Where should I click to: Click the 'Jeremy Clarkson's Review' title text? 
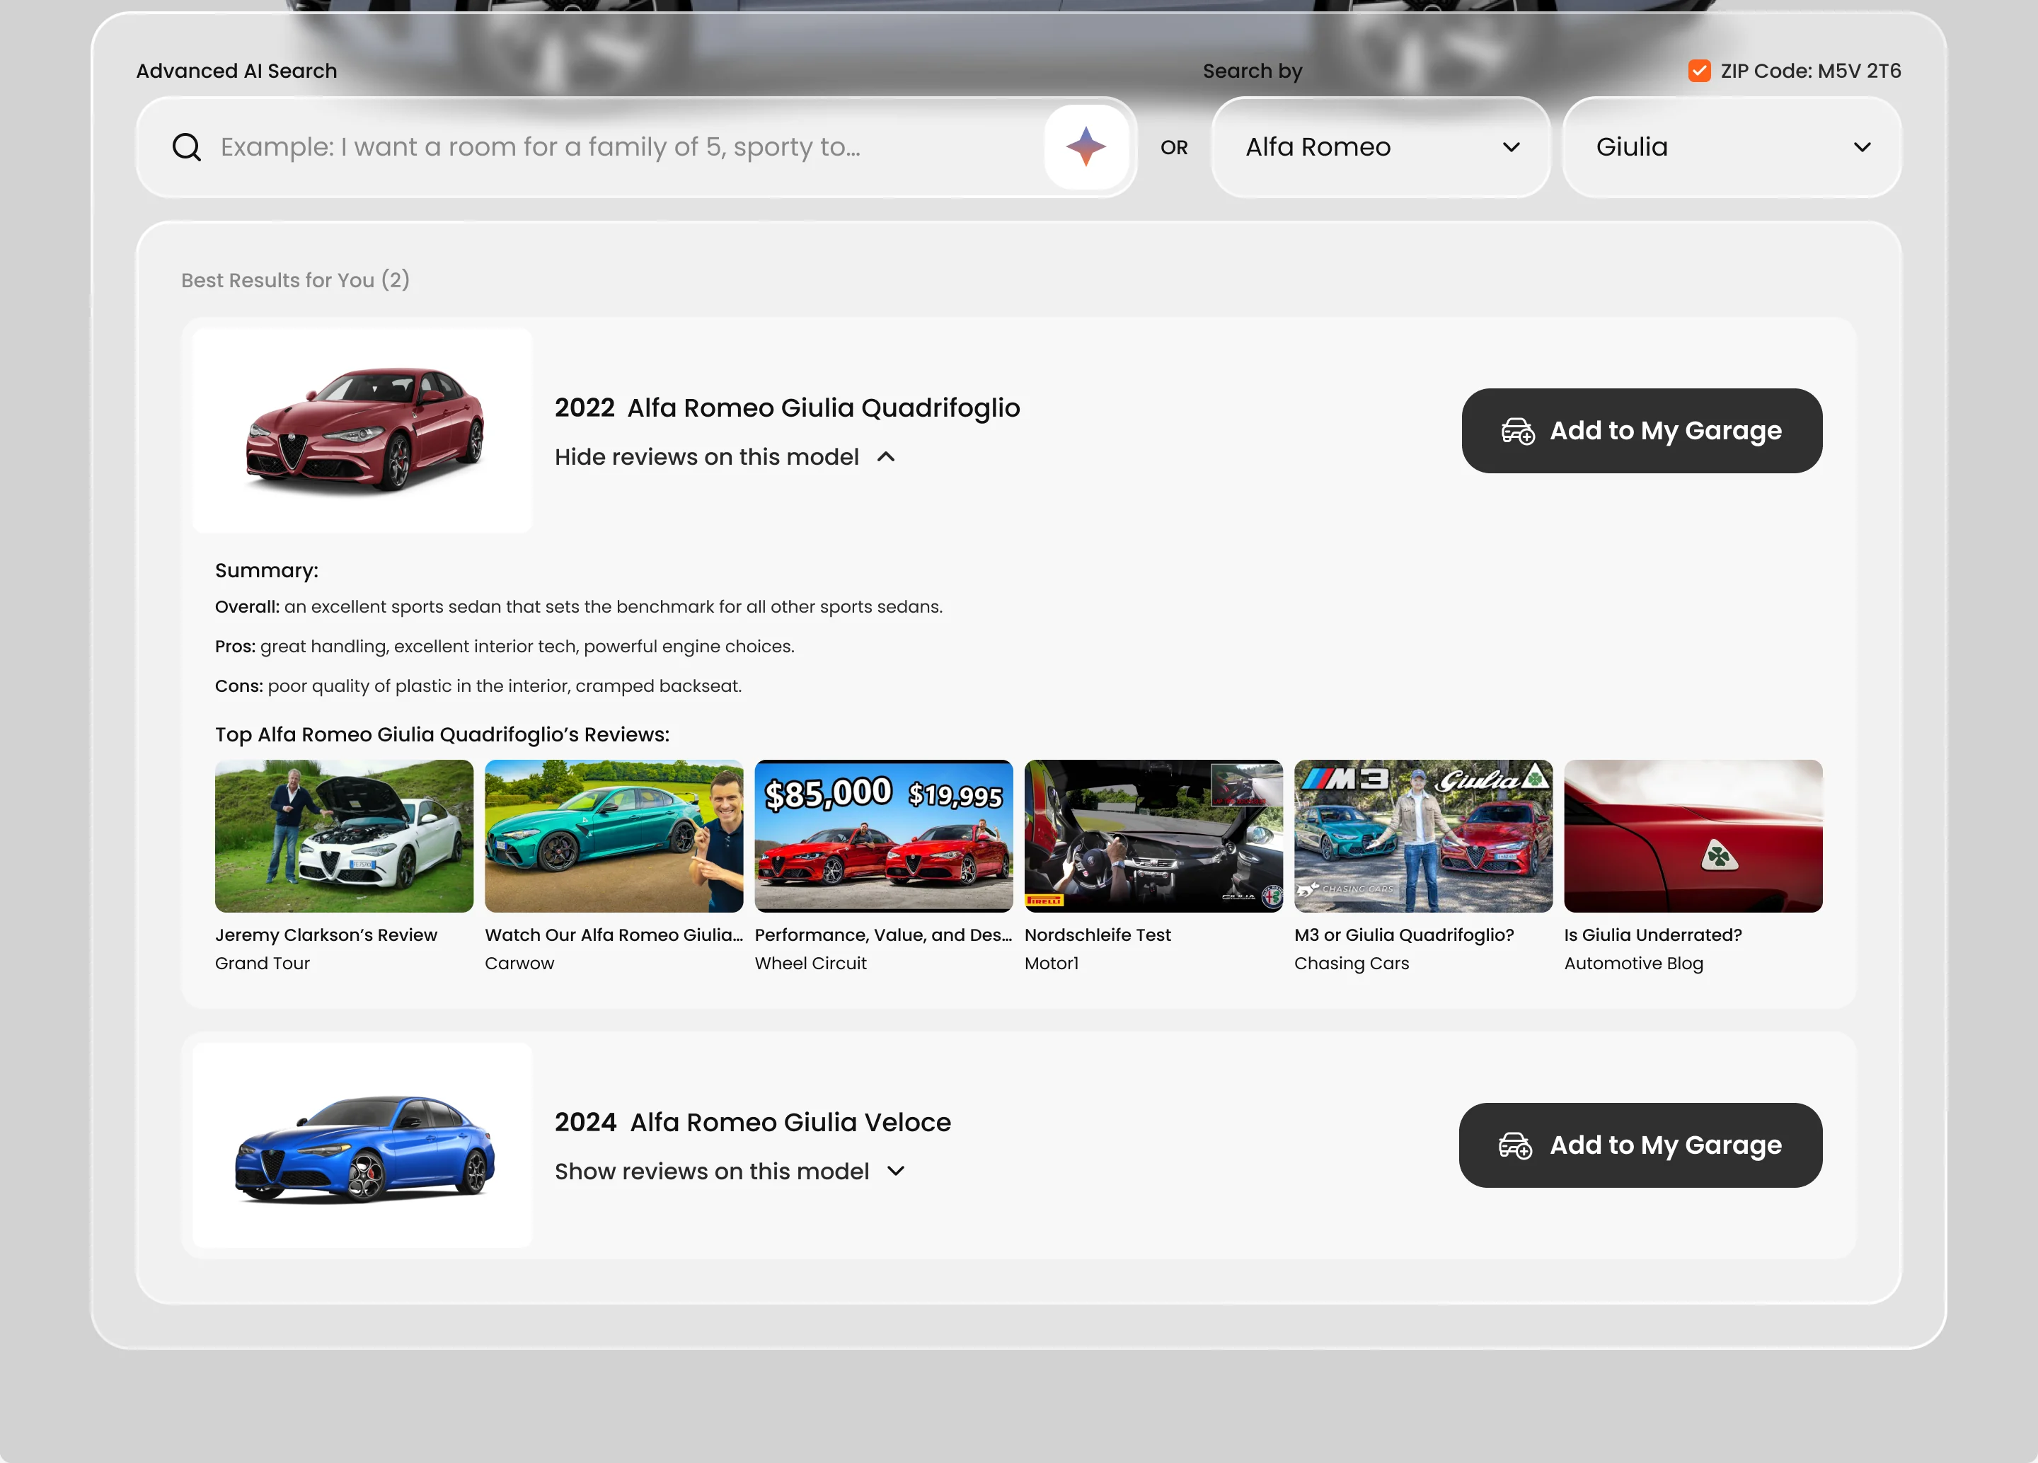326,935
